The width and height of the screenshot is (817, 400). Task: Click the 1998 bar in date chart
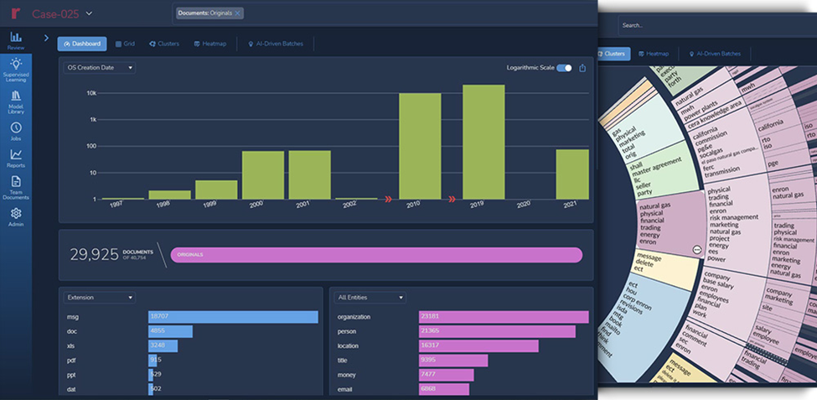(170, 195)
